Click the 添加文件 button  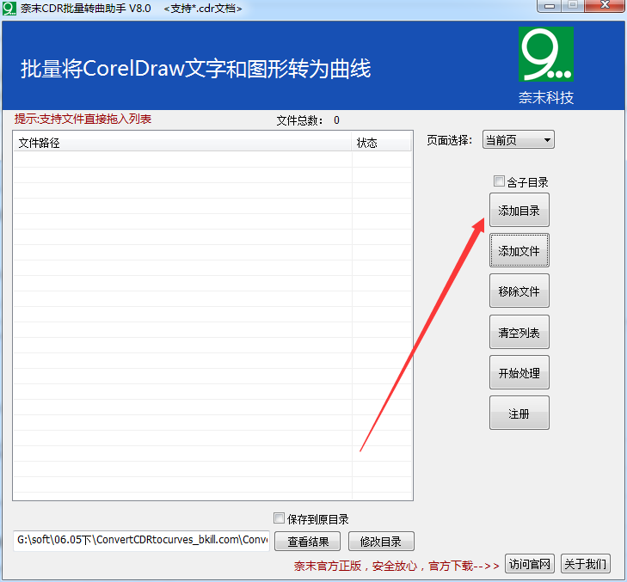(x=519, y=251)
